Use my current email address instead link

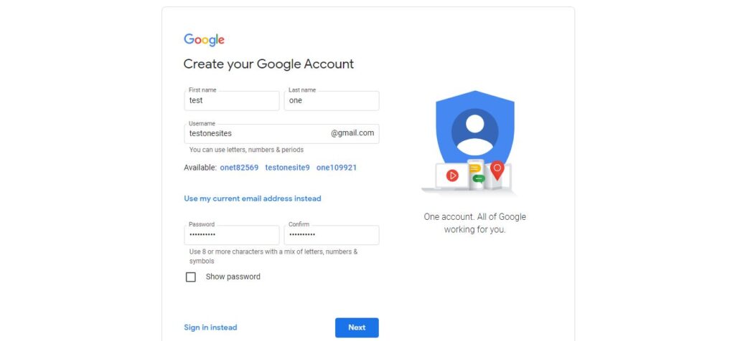tap(253, 198)
